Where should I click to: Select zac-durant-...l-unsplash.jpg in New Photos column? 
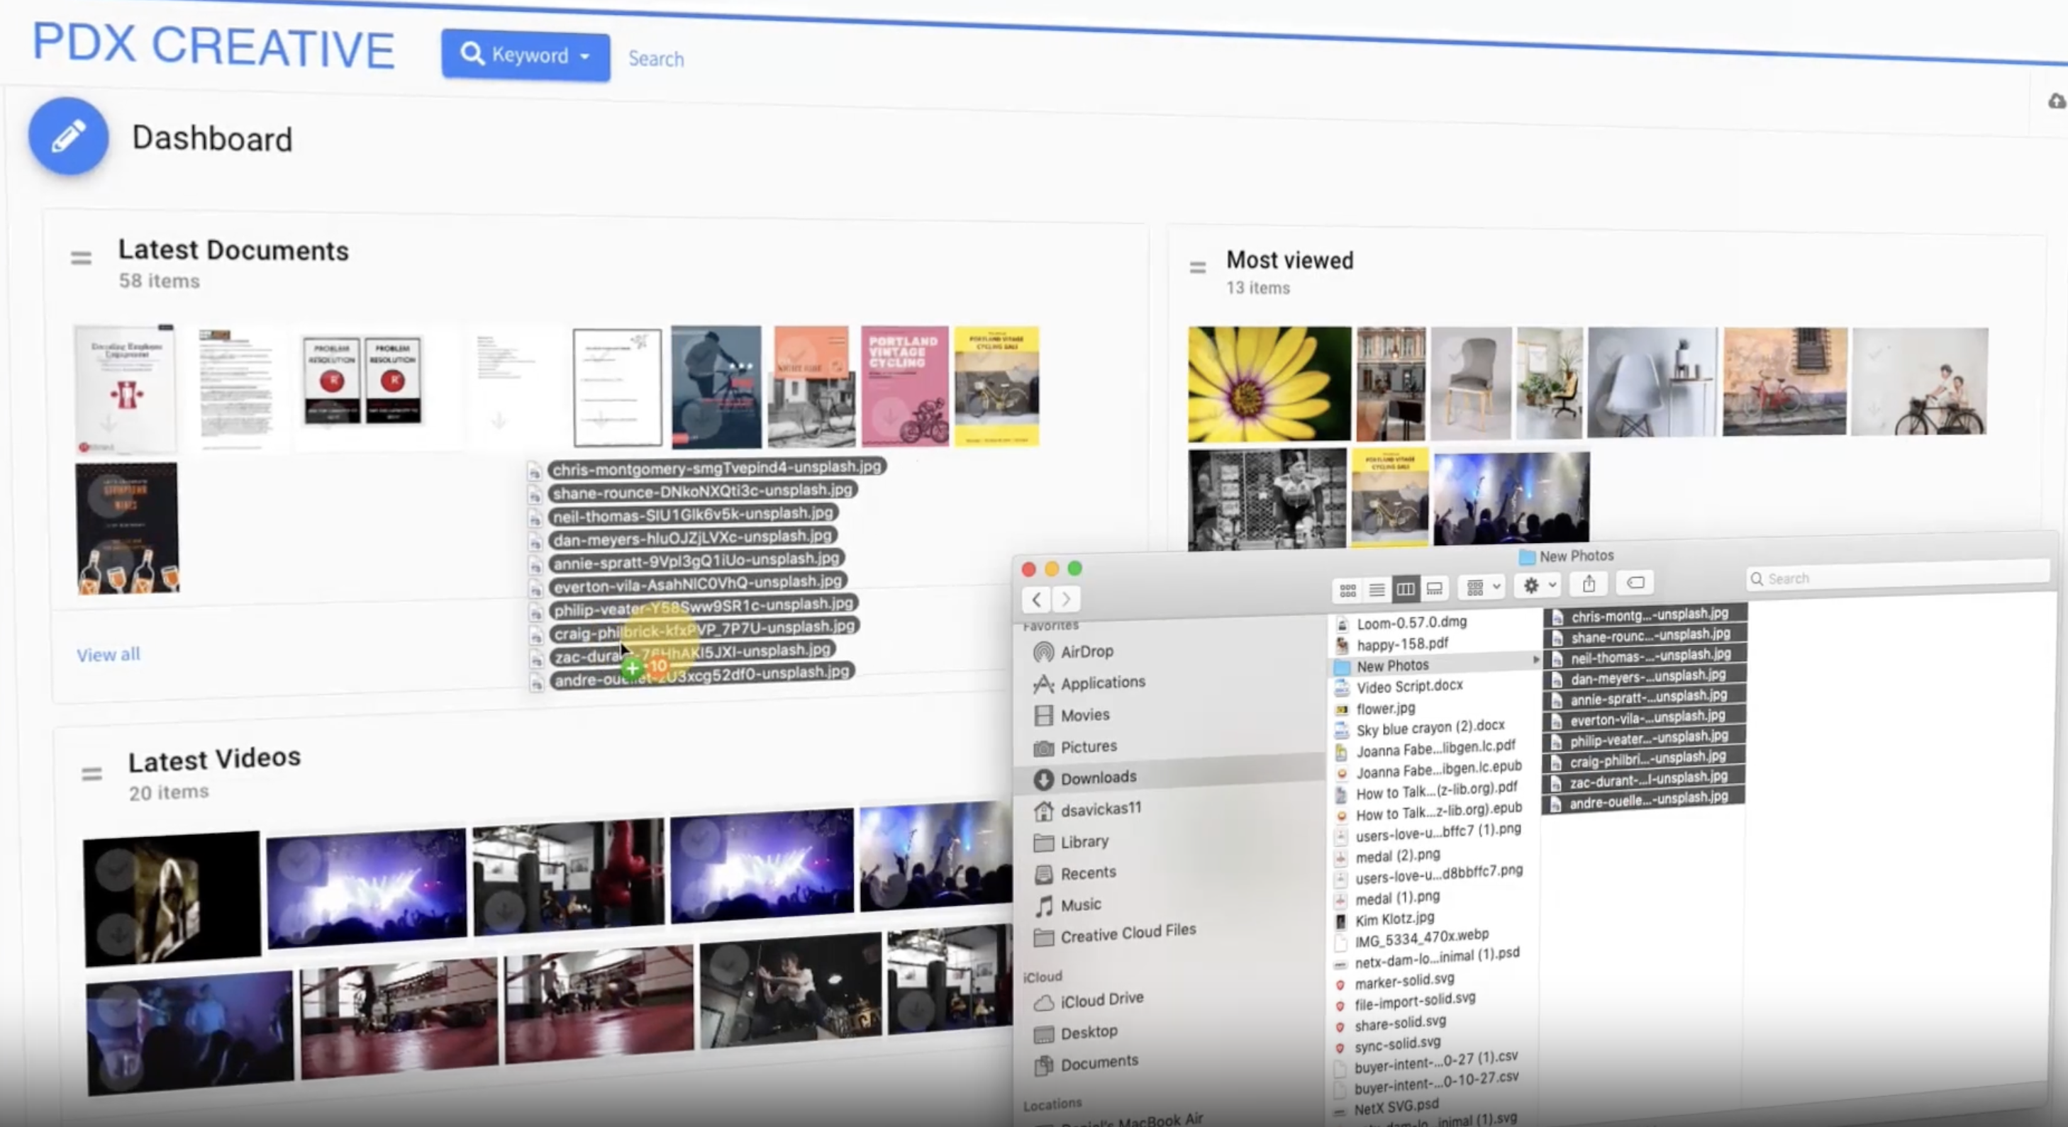(x=1643, y=779)
